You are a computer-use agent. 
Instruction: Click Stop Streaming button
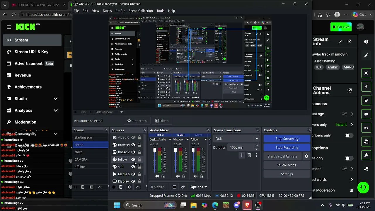tap(287, 139)
